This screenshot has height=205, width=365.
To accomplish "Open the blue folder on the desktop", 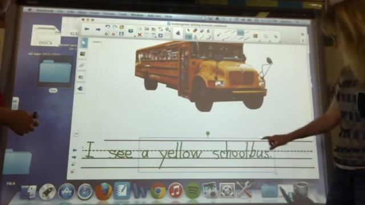I will pos(55,72).
